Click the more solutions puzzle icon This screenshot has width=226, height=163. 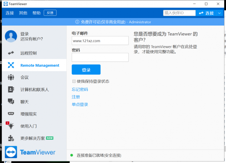tap(11, 138)
